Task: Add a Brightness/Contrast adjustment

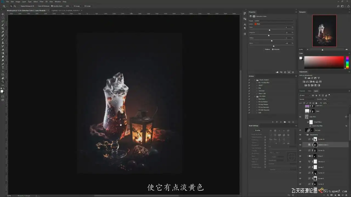Action: point(305,78)
